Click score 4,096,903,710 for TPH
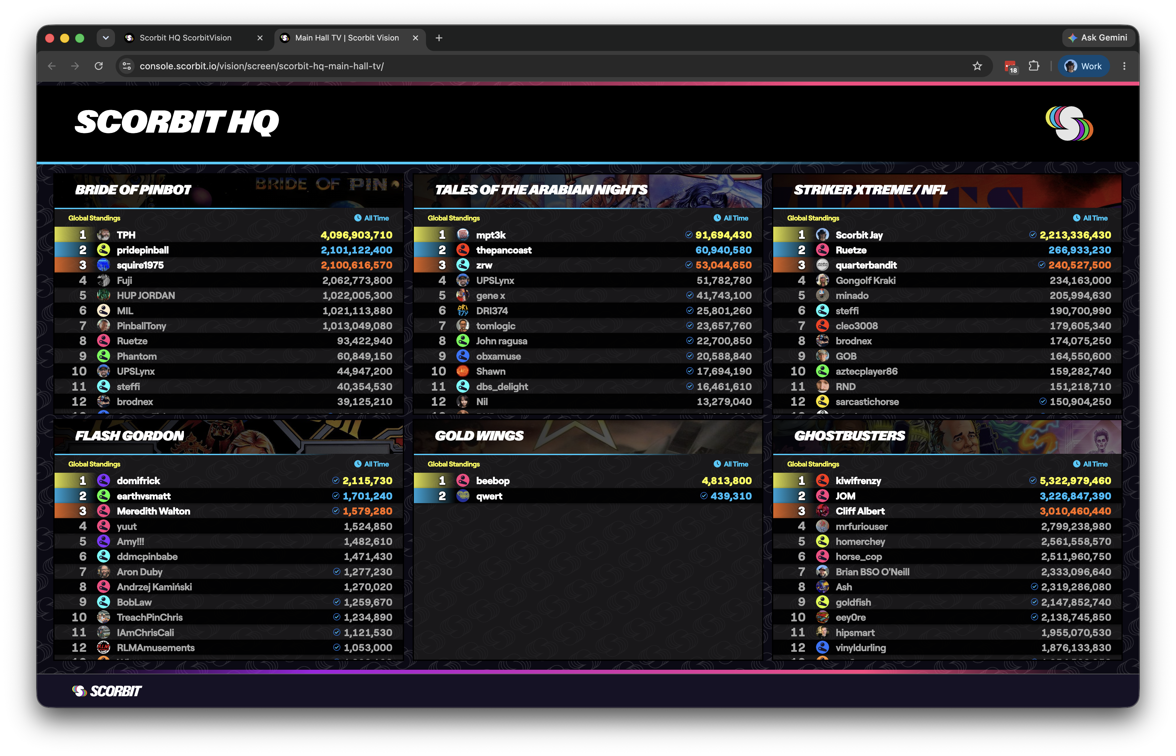This screenshot has height=756, width=1176. 356,235
